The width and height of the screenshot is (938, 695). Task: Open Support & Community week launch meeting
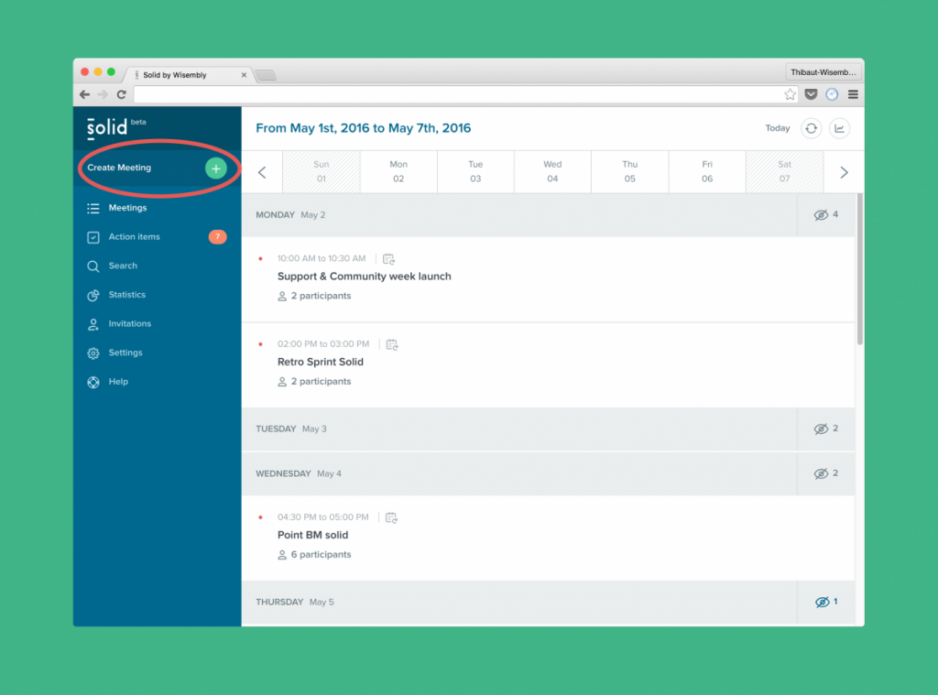point(365,277)
